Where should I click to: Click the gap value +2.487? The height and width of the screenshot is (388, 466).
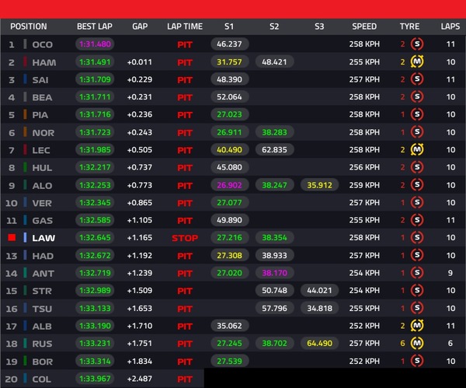tap(139, 379)
